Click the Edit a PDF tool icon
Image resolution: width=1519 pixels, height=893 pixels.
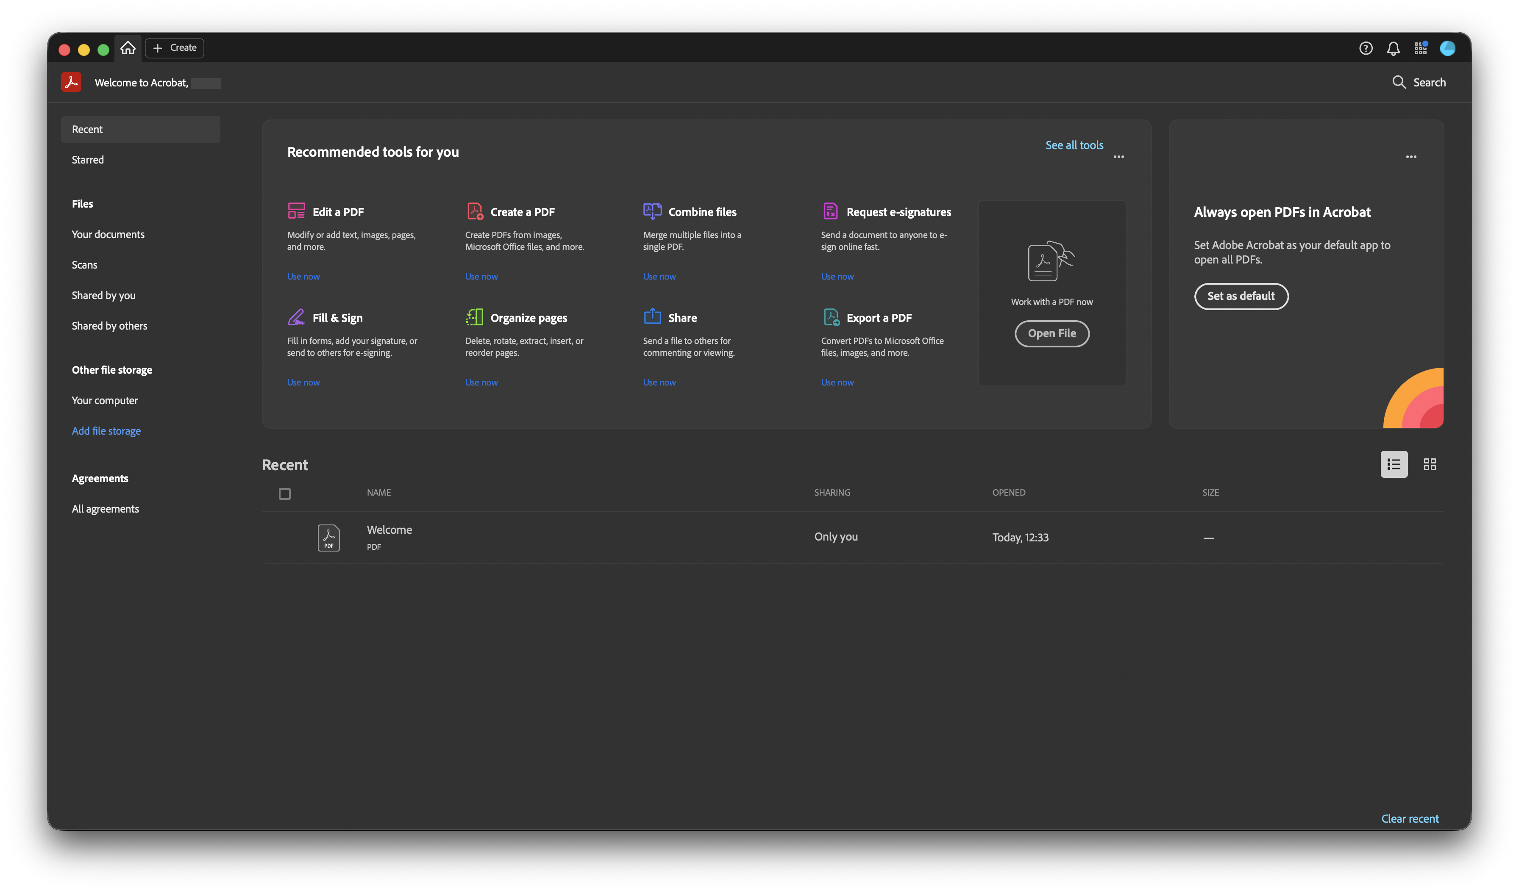[x=296, y=211]
